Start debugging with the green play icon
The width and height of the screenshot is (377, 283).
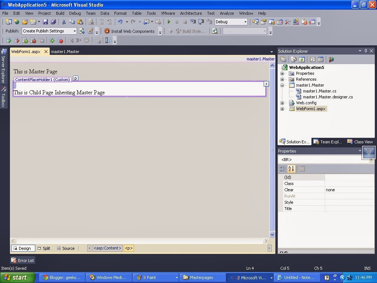[x=169, y=22]
